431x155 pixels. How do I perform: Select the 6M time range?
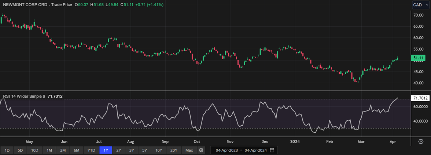(x=76, y=150)
